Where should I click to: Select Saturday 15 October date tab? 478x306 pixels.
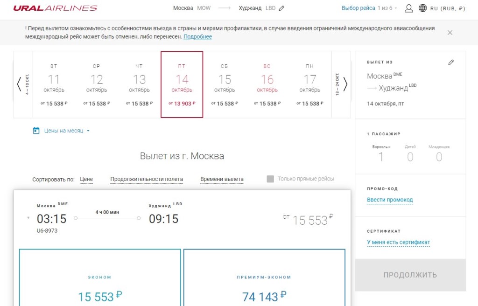[x=225, y=84]
